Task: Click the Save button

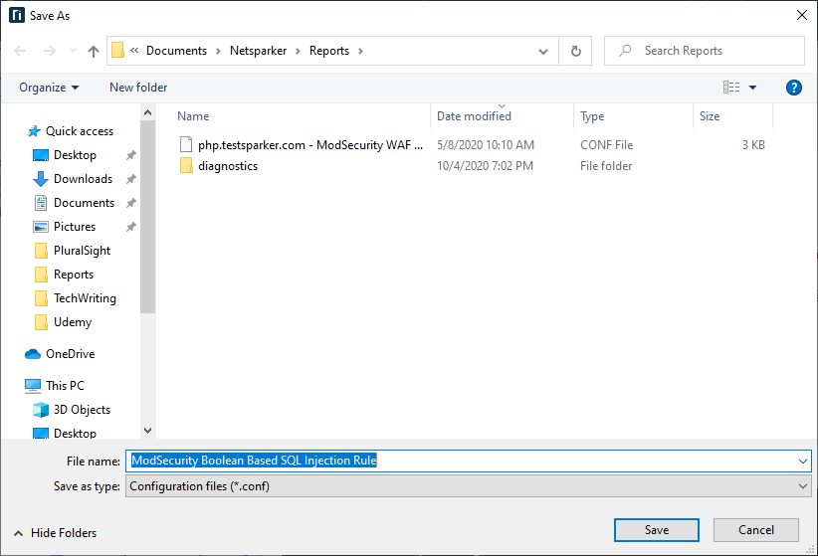Action: click(x=656, y=530)
